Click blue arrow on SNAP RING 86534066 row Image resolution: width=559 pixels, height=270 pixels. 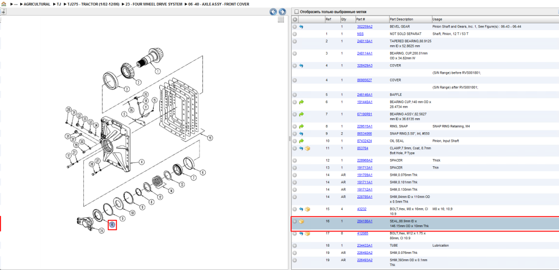coord(301,134)
